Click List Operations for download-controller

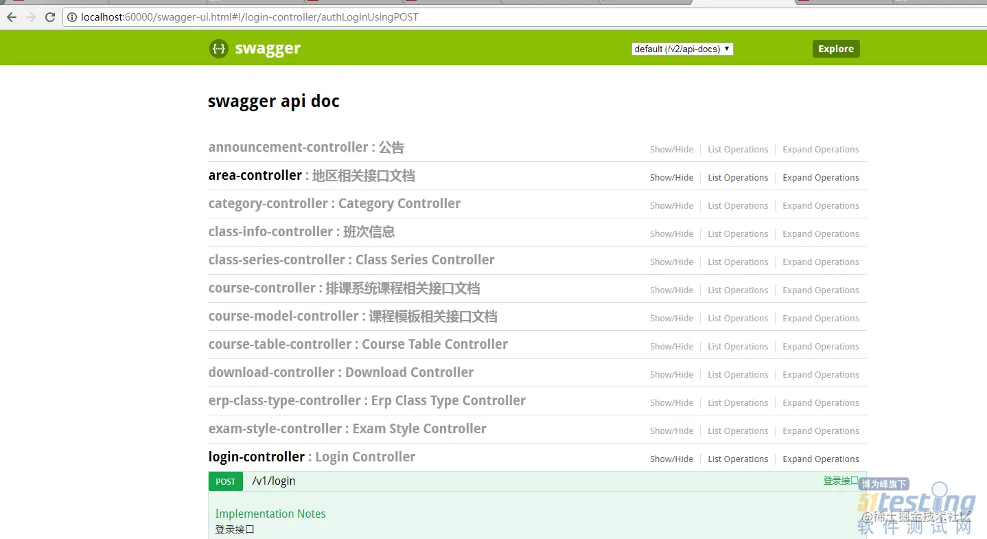(738, 375)
